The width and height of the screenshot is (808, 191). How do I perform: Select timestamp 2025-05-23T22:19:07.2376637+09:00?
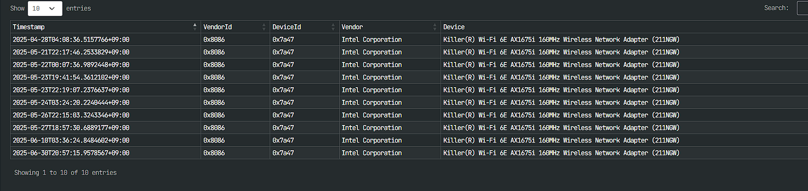tap(71, 90)
